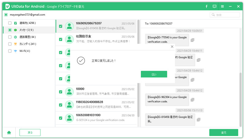Click the search magnifier icon

click(213, 15)
